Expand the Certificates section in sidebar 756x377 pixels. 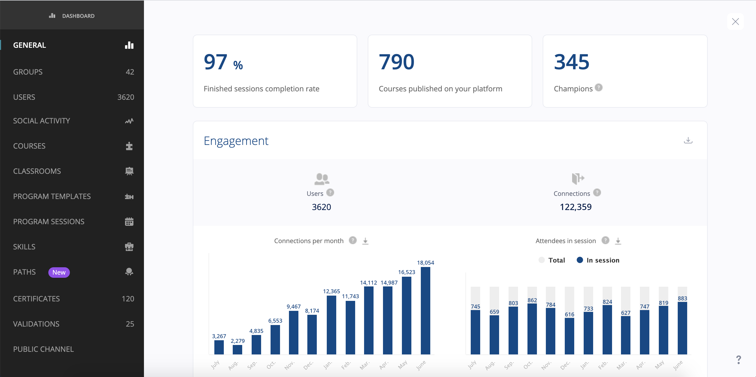(x=72, y=299)
